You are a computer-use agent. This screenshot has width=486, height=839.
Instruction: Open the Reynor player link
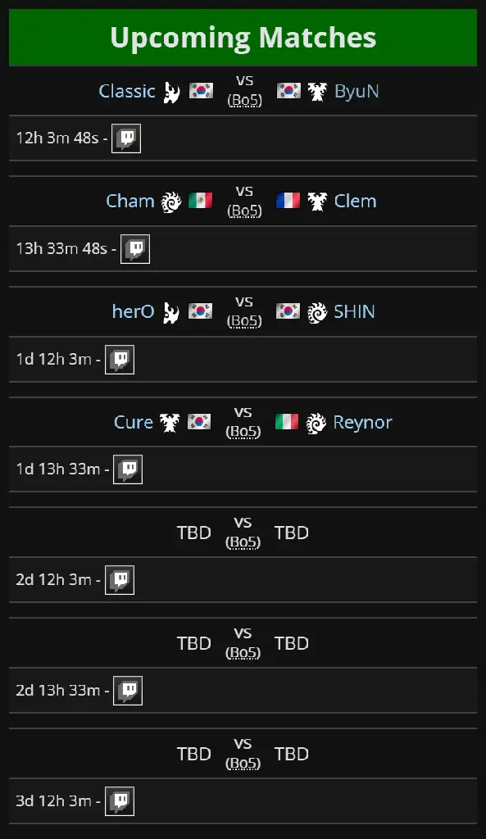pyautogui.click(x=362, y=422)
